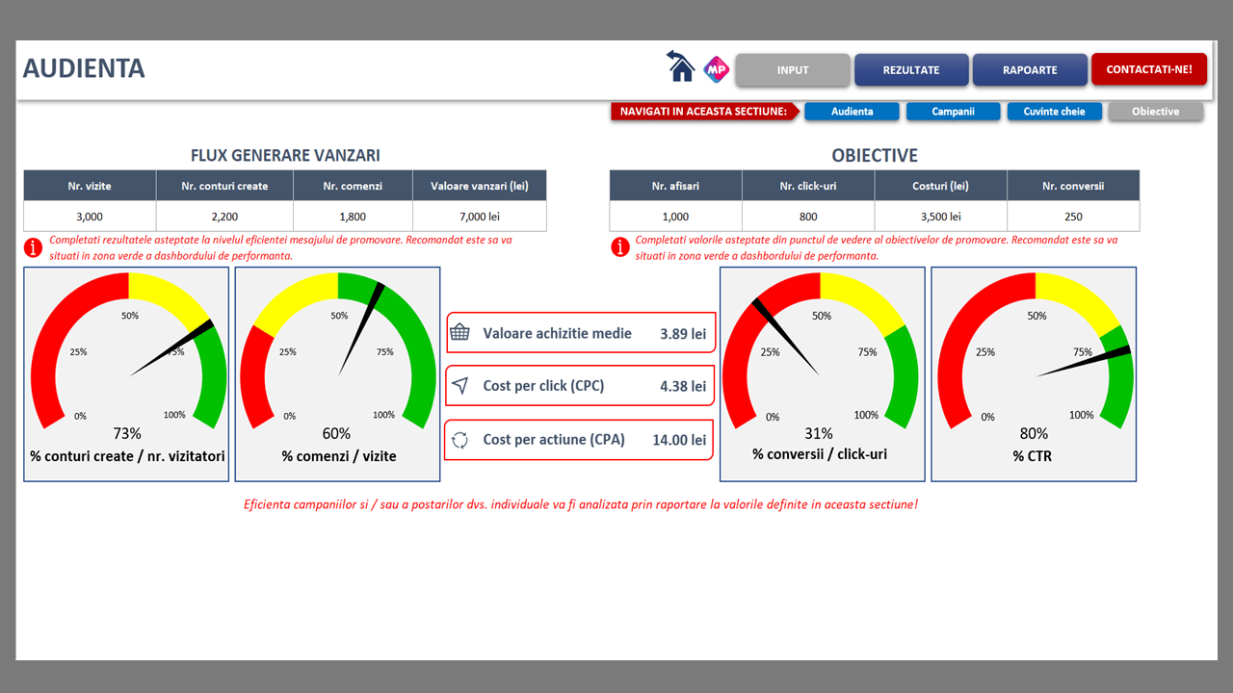Switch to the Audienta tab
The height and width of the screenshot is (693, 1233).
coord(852,112)
